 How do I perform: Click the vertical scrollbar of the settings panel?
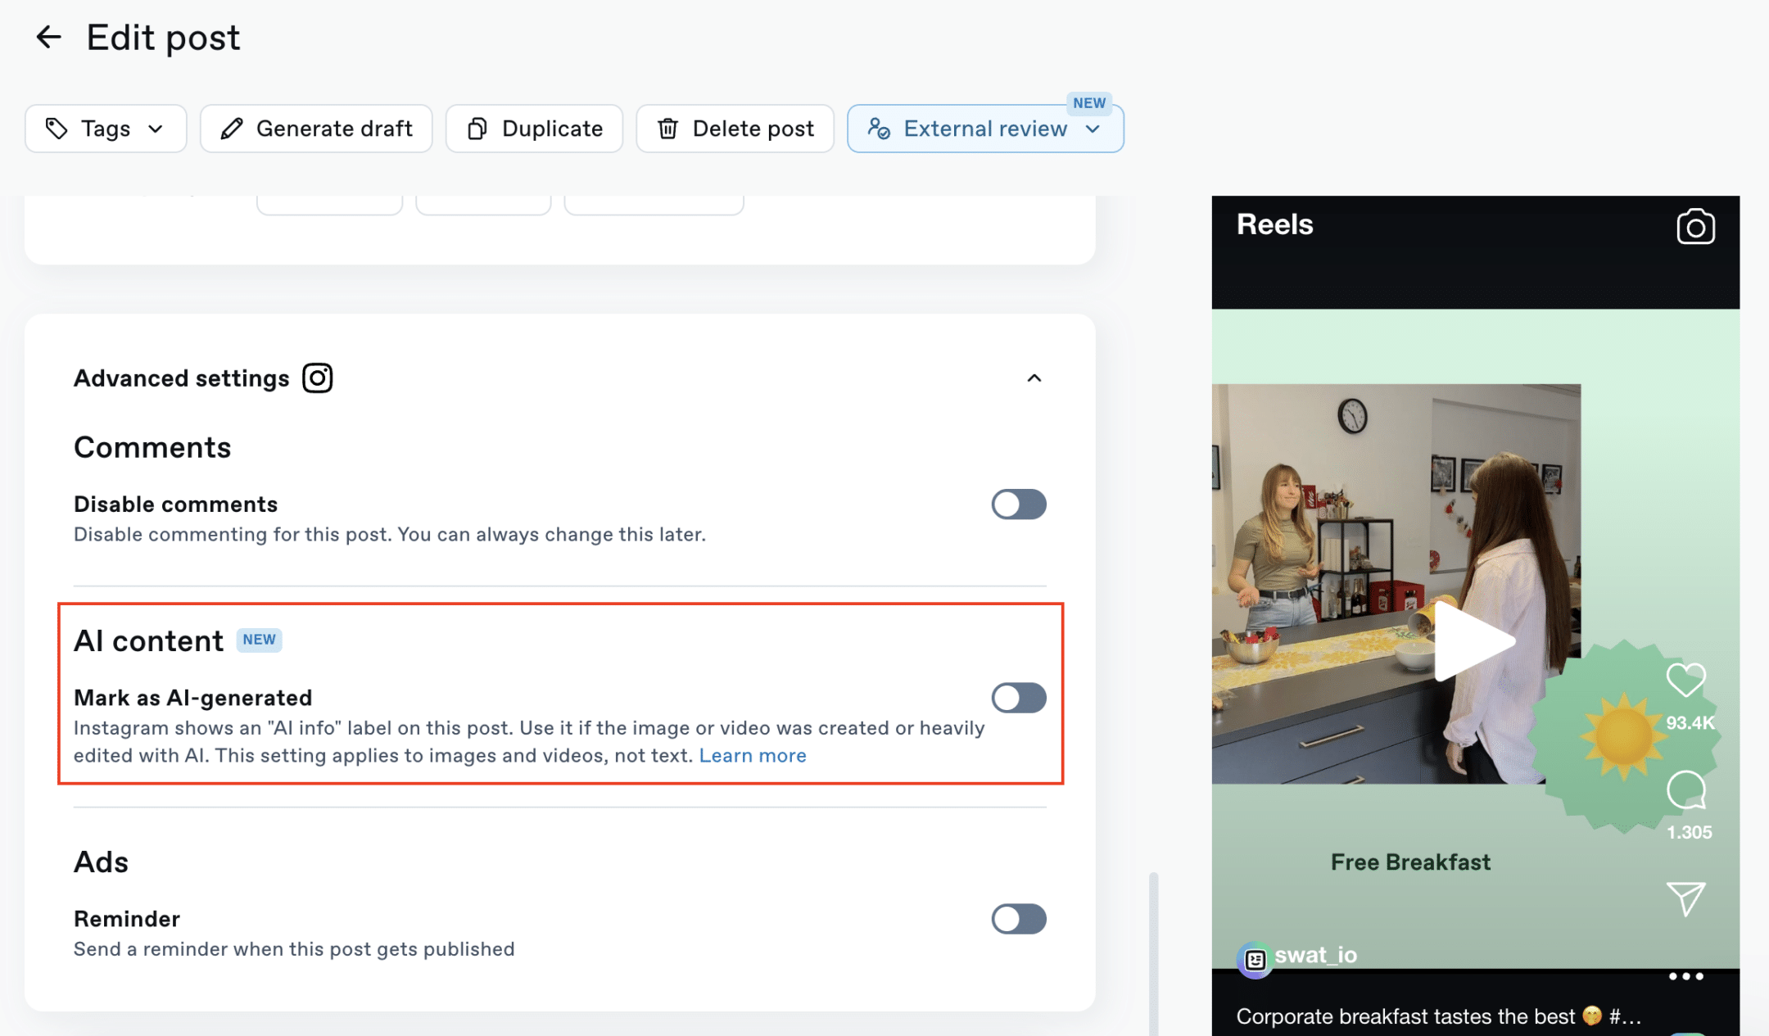point(1153,954)
